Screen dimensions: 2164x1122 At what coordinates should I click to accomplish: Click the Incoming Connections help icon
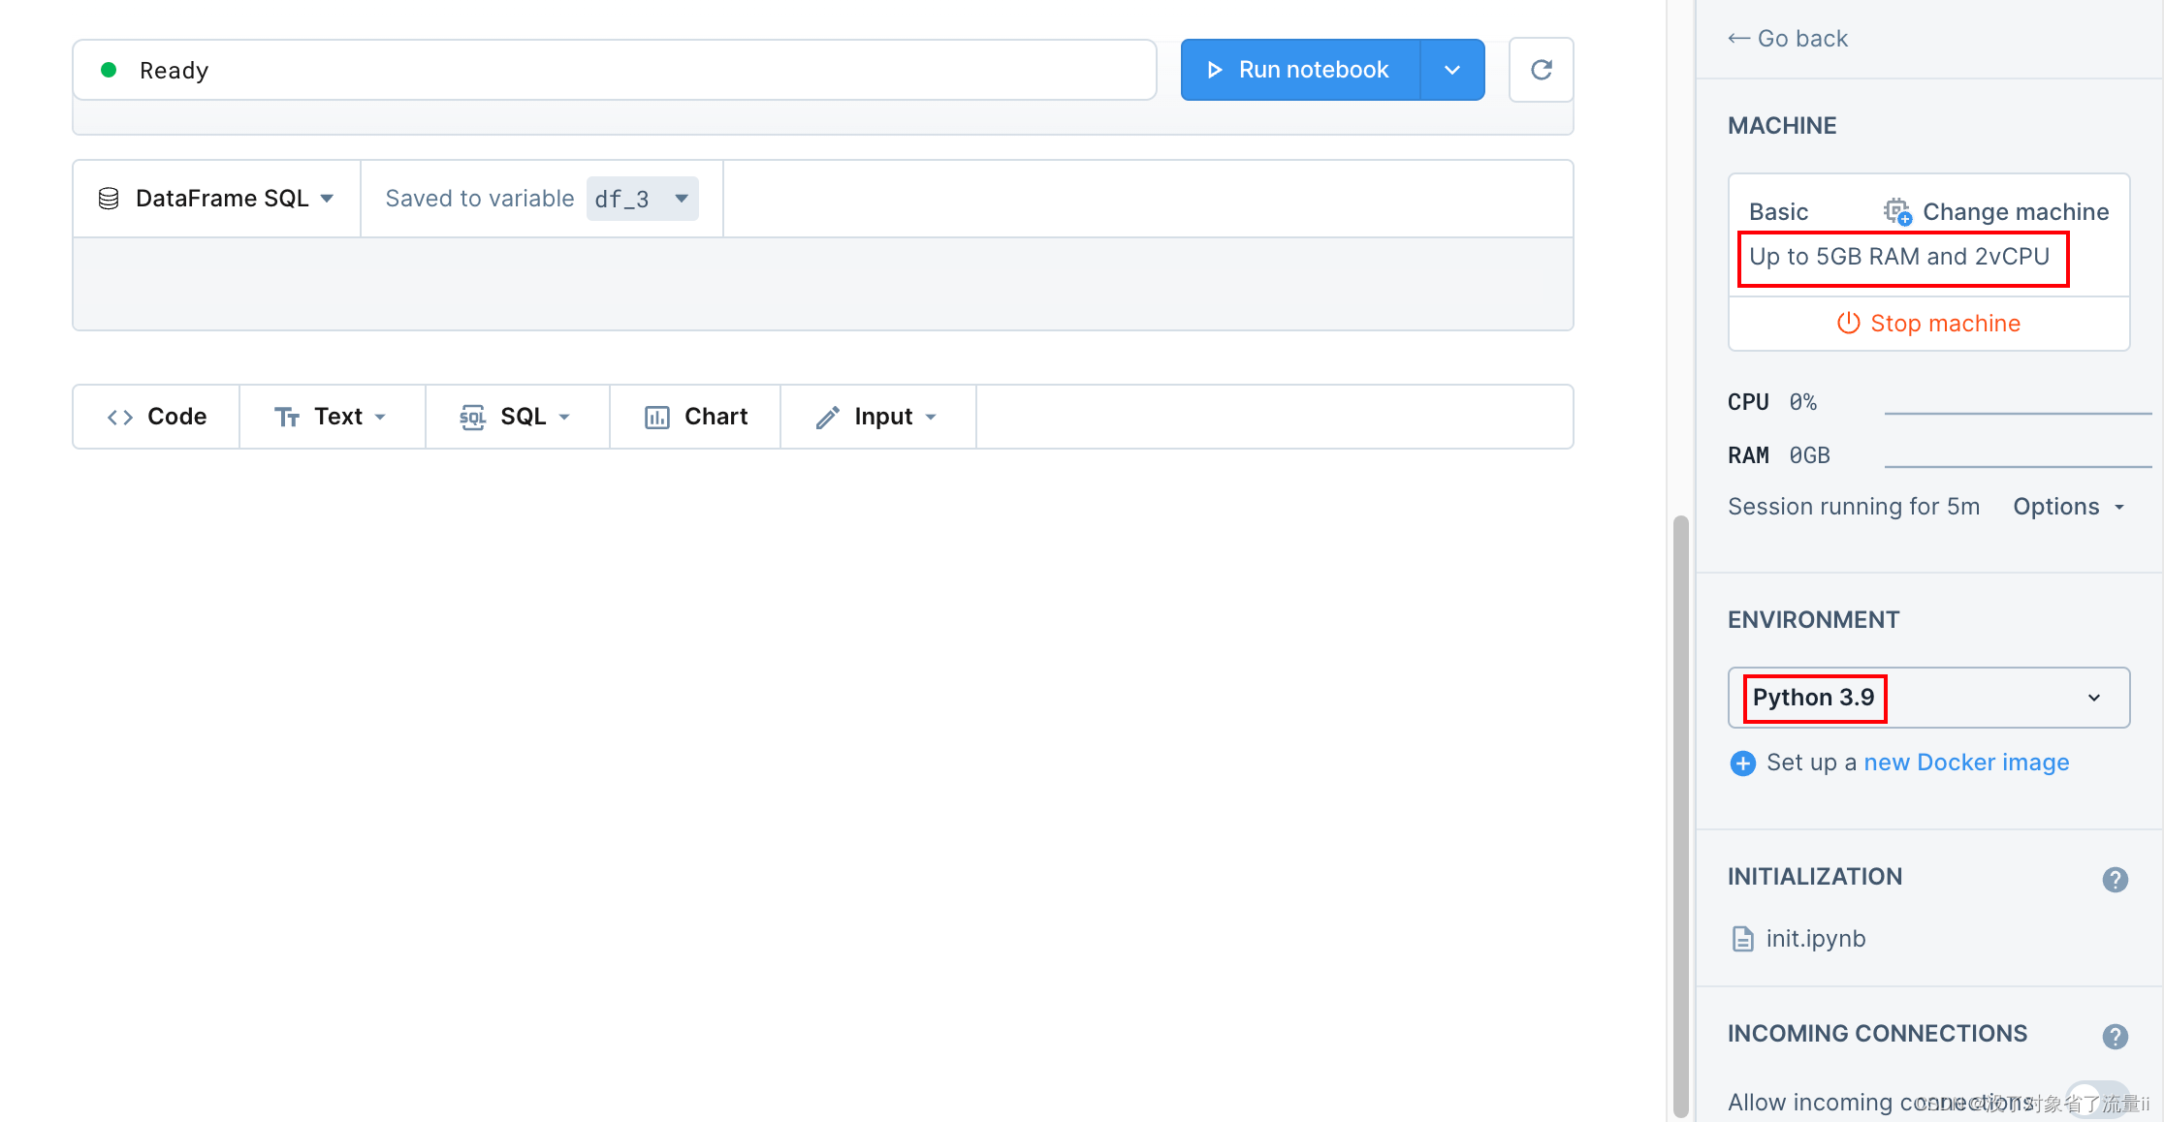pyautogui.click(x=2115, y=1036)
